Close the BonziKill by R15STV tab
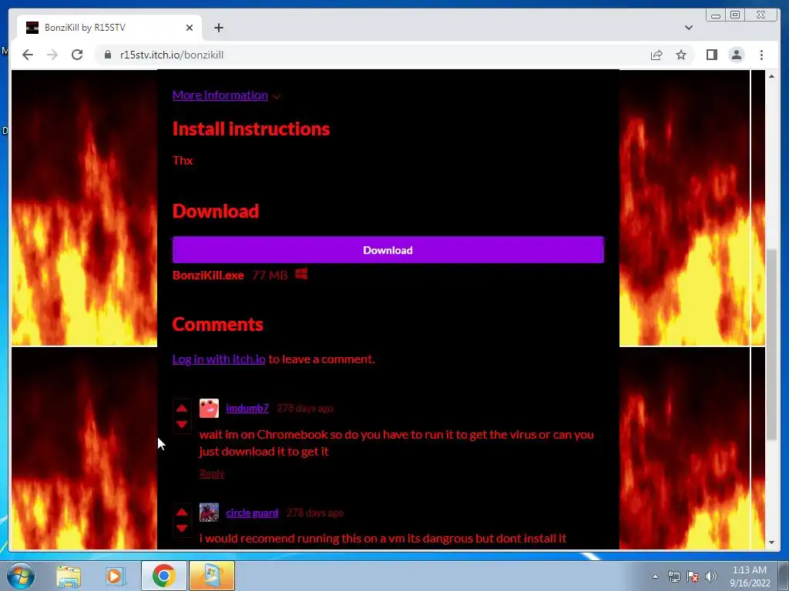This screenshot has height=591, width=789. point(190,28)
